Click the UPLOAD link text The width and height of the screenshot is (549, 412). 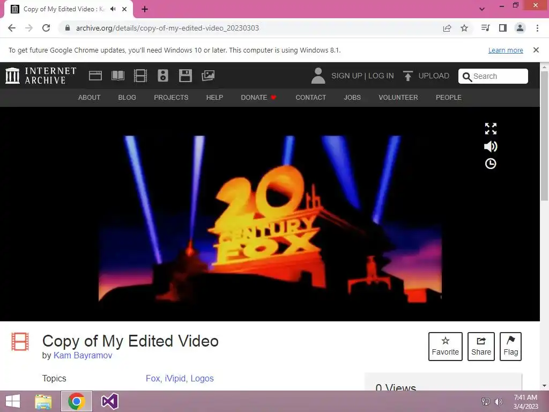point(434,76)
